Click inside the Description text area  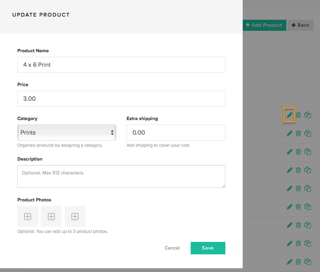pos(121,176)
